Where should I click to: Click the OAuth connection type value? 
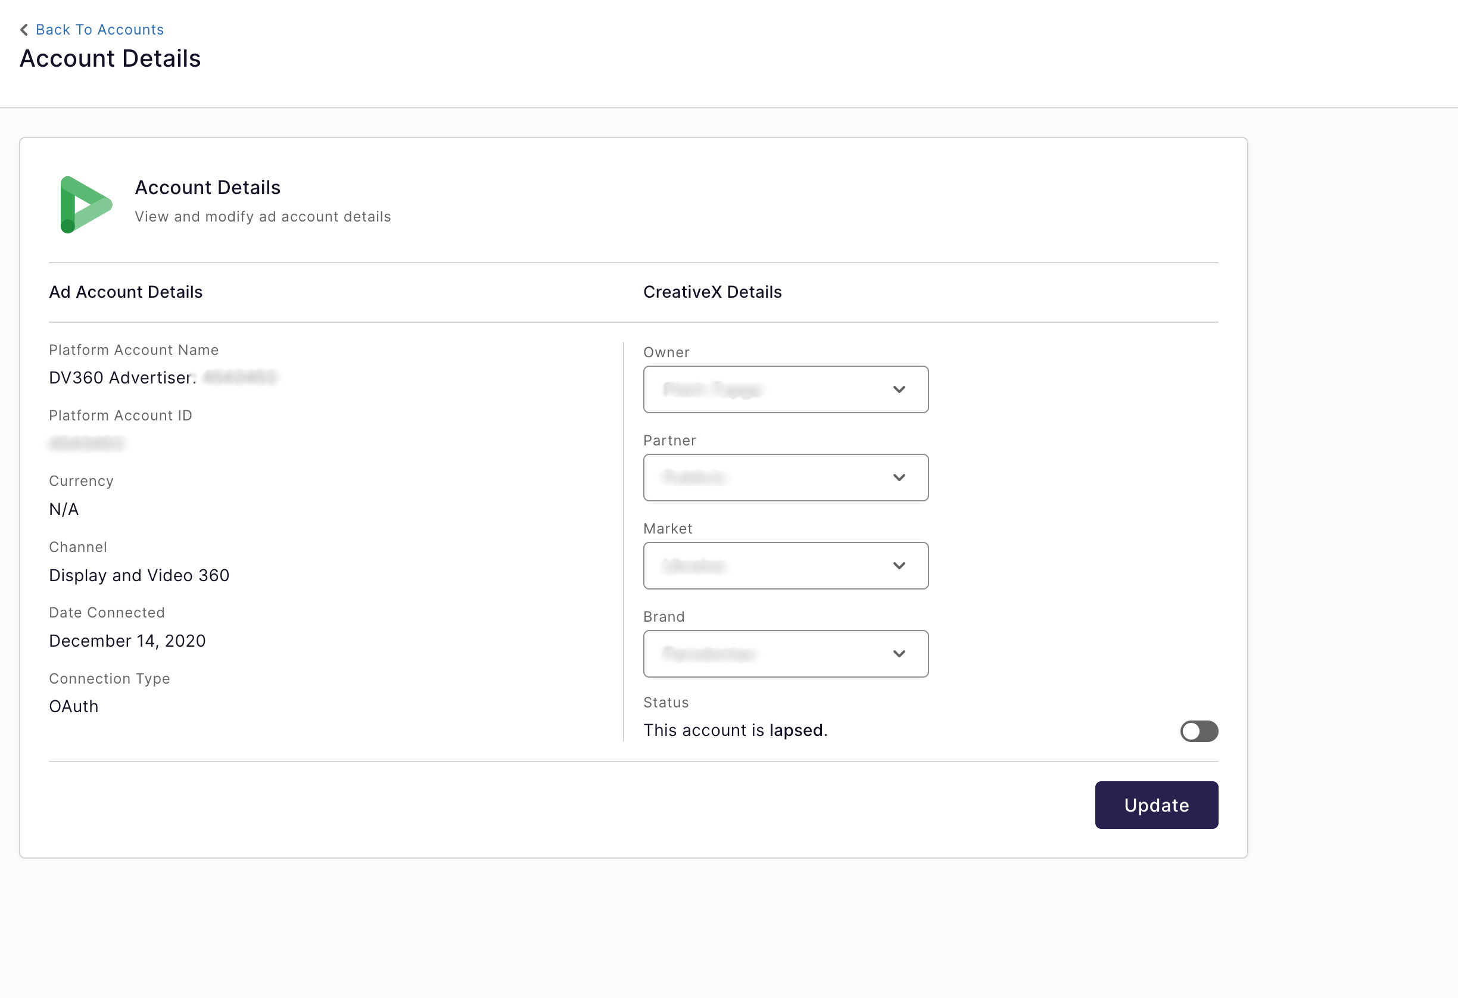pos(73,707)
